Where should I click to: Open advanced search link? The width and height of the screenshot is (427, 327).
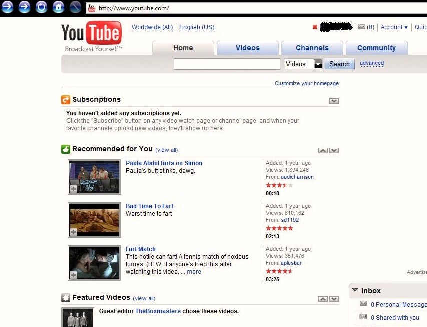[x=372, y=63]
